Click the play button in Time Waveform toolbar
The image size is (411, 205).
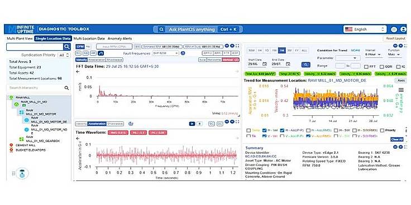pyautogui.click(x=192, y=124)
